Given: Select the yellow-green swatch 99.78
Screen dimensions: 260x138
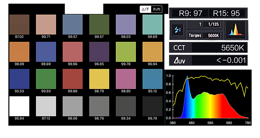Looking at the screenshot, I should tap(126, 52).
